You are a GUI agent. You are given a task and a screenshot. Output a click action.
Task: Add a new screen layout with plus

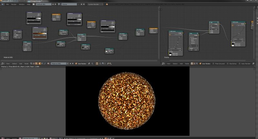click(x=53, y=4)
